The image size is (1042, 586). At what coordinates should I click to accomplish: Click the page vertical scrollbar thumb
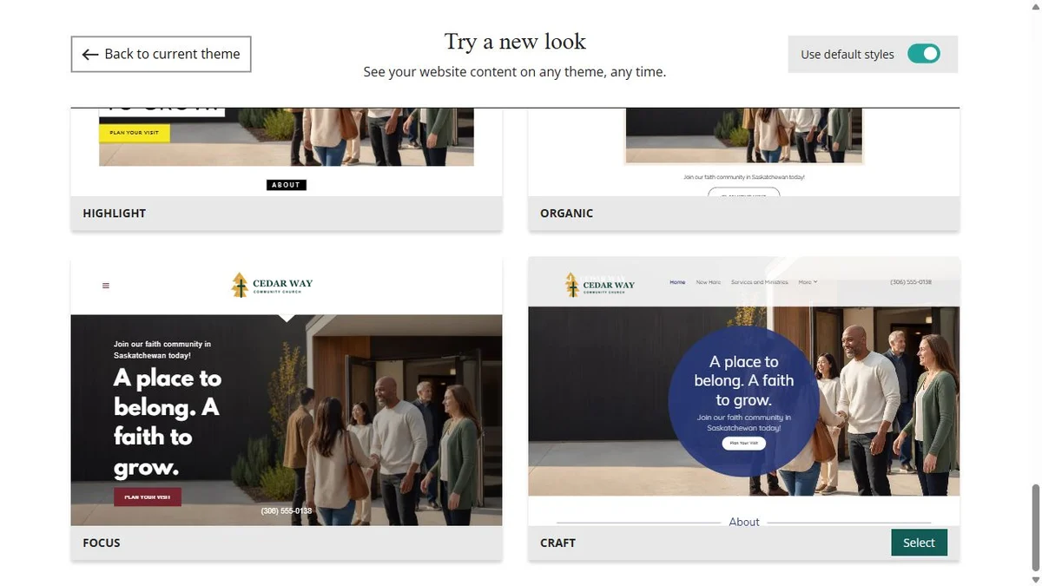tap(1034, 527)
